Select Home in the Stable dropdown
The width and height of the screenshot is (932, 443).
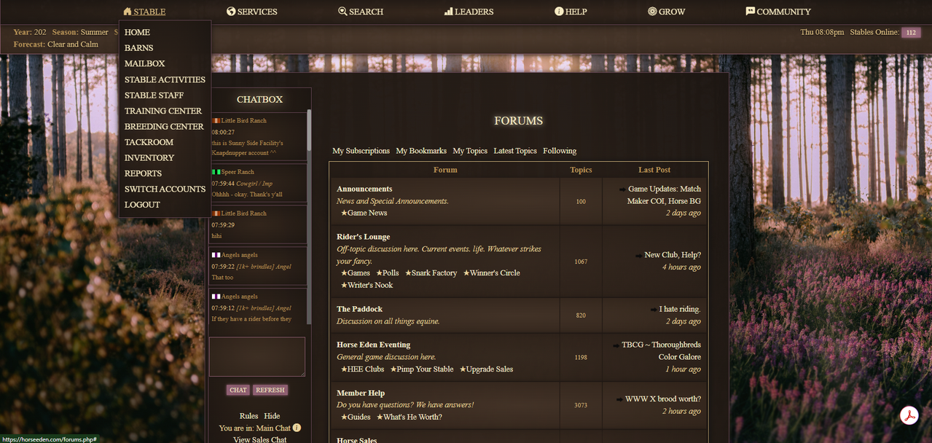point(137,32)
